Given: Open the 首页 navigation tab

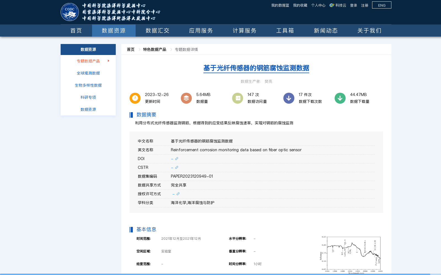Looking at the screenshot, I should pos(76,31).
